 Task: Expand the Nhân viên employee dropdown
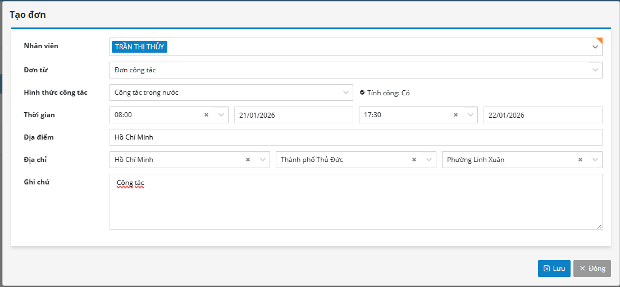595,47
